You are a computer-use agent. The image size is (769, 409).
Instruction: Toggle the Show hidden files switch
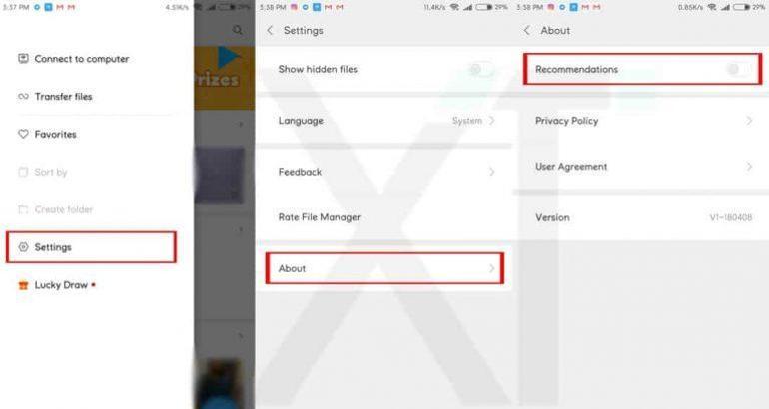[480, 69]
